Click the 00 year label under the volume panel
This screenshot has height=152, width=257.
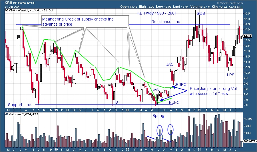pos(128,149)
